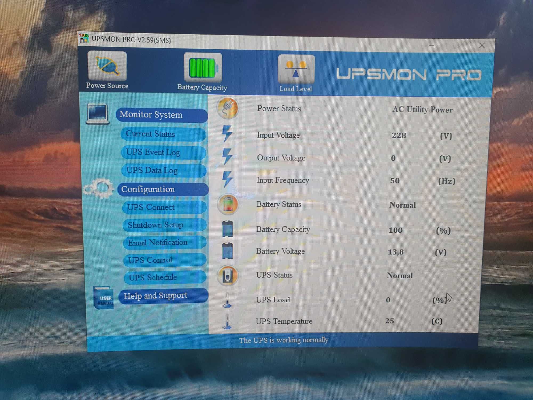Image resolution: width=533 pixels, height=400 pixels.
Task: Click the gears icon beside Configuration
Action: (x=99, y=188)
